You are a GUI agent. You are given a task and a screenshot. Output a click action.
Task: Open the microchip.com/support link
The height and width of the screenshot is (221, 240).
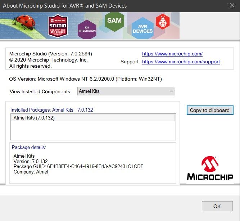coord(181,62)
